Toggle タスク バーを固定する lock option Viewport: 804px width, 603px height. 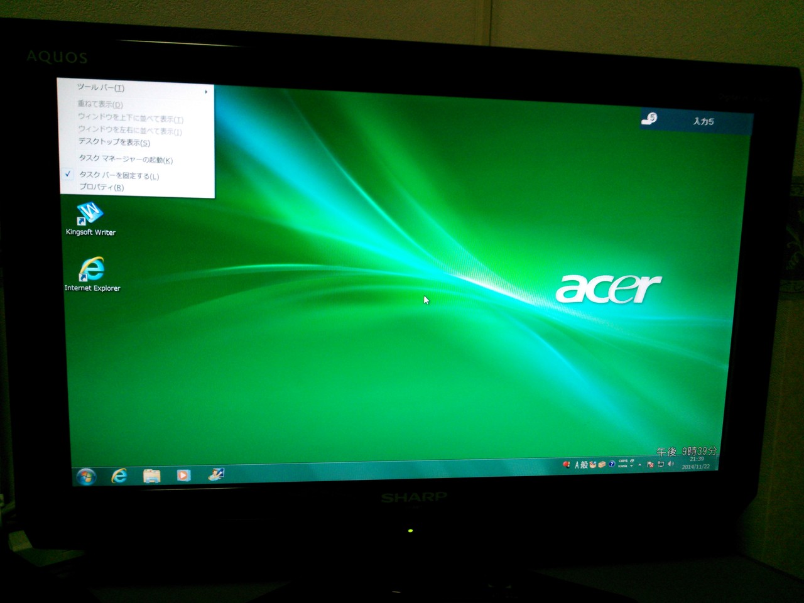tap(119, 175)
